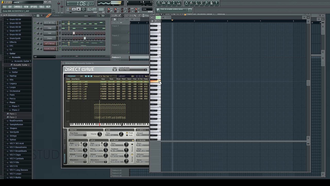Screen dimensions: 330x186
Task: Open Drum Kit 04 folder in browser
Action: (15, 19)
